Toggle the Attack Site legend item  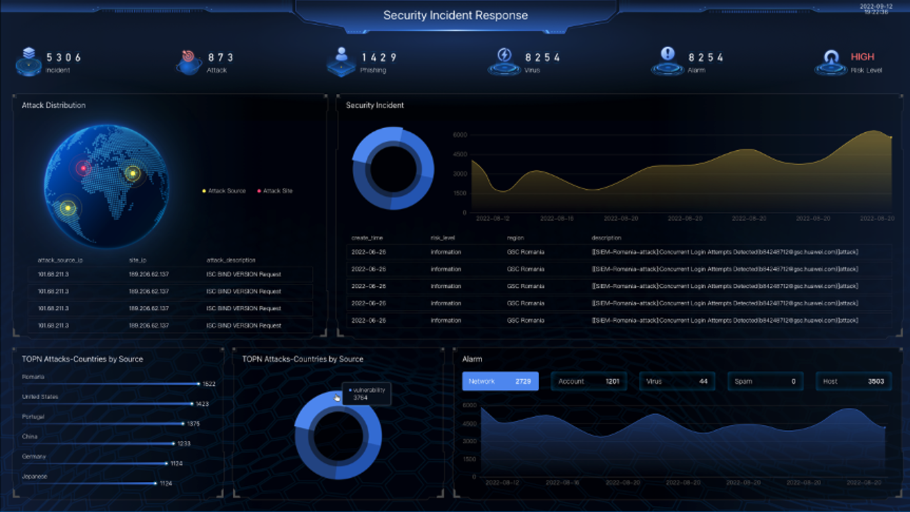pos(275,191)
